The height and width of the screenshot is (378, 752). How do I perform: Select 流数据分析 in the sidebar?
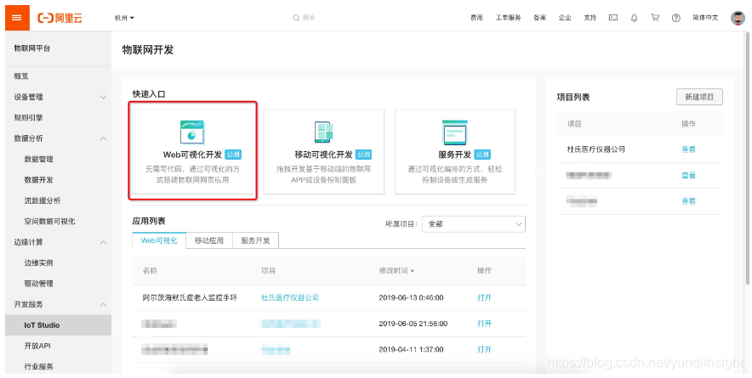tap(43, 200)
